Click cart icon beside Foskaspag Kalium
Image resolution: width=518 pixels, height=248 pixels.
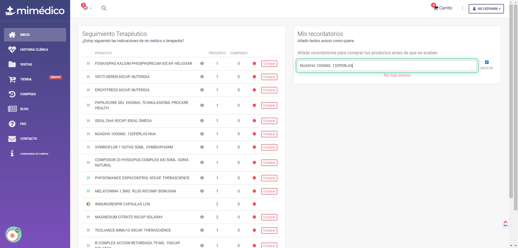click(88, 64)
